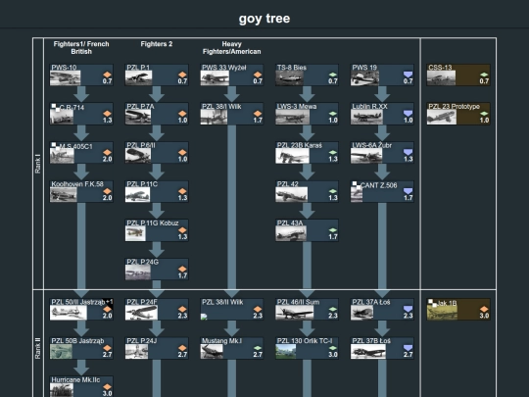Image resolution: width=529 pixels, height=397 pixels.
Task: Open the PZL P.6/II card
Action: tap(157, 153)
